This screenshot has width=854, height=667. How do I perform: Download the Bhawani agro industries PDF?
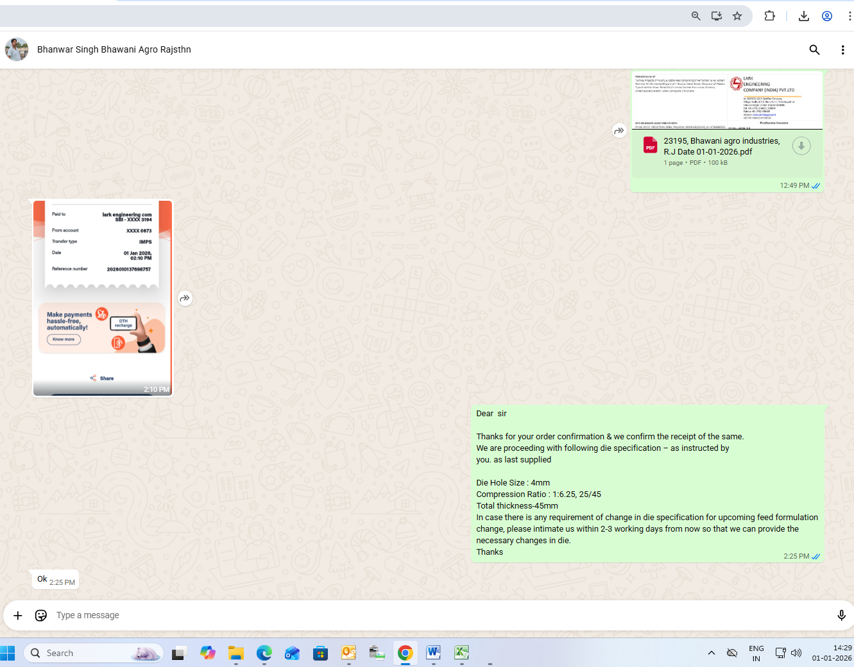coord(801,146)
